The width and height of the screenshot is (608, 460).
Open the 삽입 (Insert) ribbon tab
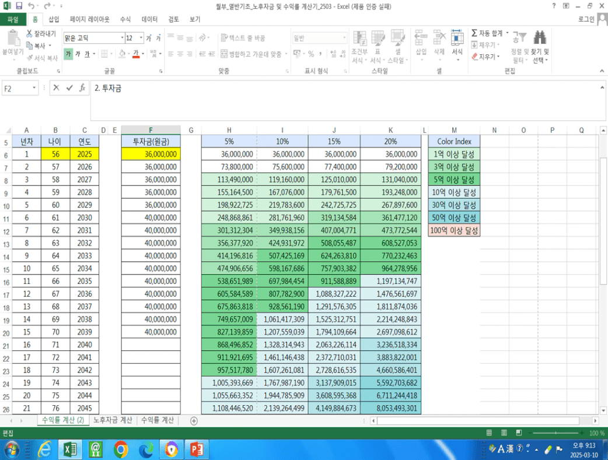point(54,19)
